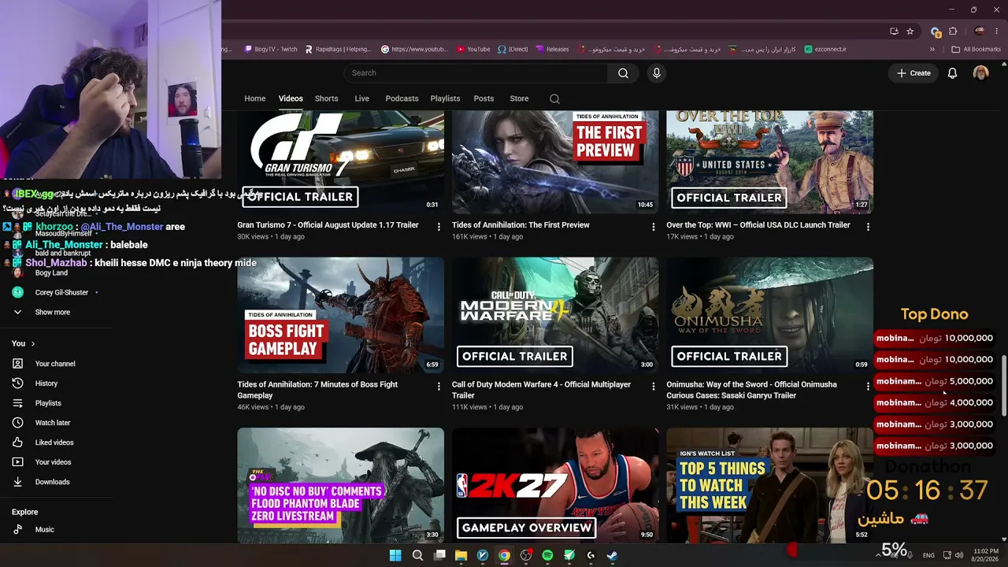Open the YouTube bookmark

[x=472, y=49]
